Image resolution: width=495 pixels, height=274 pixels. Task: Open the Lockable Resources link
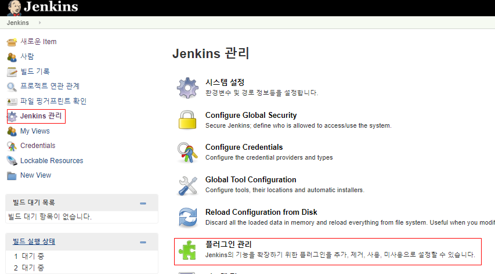coord(52,161)
